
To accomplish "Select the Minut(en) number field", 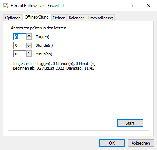I will [x=20, y=54].
